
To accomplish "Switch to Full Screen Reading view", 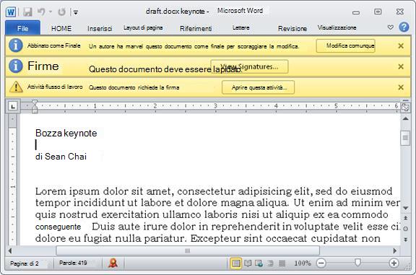I will [248, 263].
